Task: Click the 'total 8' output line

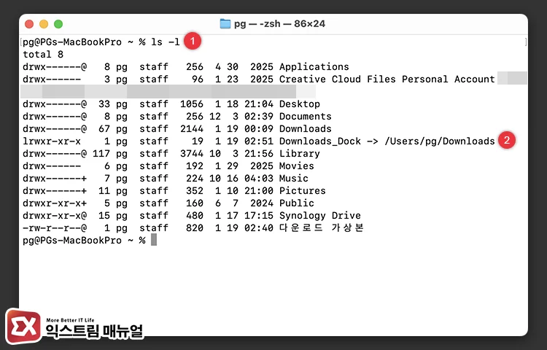Action: pos(43,55)
